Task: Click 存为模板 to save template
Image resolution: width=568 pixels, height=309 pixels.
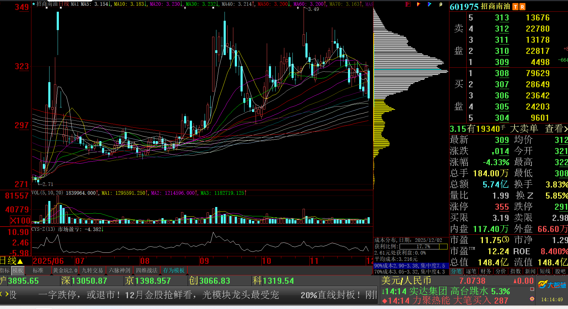Action: pos(174,270)
